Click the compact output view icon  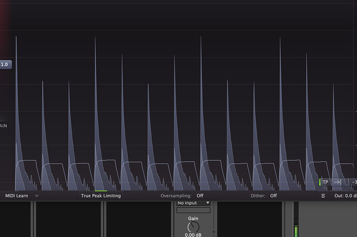tap(323, 196)
